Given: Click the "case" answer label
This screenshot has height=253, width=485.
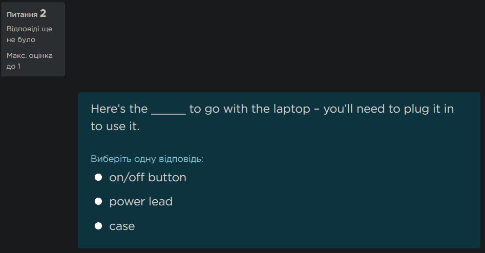Looking at the screenshot, I should tap(122, 226).
